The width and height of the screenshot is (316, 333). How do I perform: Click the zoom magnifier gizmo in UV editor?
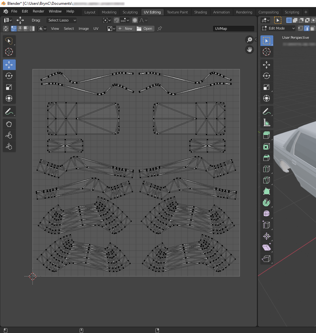pyautogui.click(x=250, y=40)
